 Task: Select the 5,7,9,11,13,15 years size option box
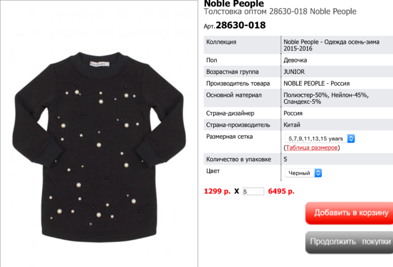(320, 139)
